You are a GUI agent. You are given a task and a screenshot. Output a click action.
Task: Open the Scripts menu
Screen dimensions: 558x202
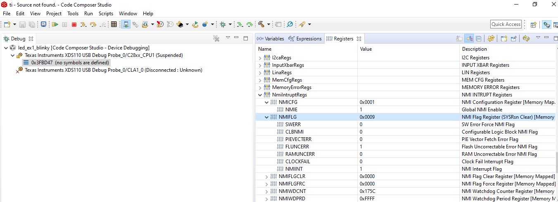106,14
